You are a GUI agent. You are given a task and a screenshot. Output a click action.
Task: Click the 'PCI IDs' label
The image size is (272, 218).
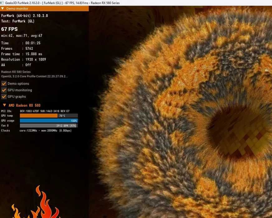click(x=6, y=111)
